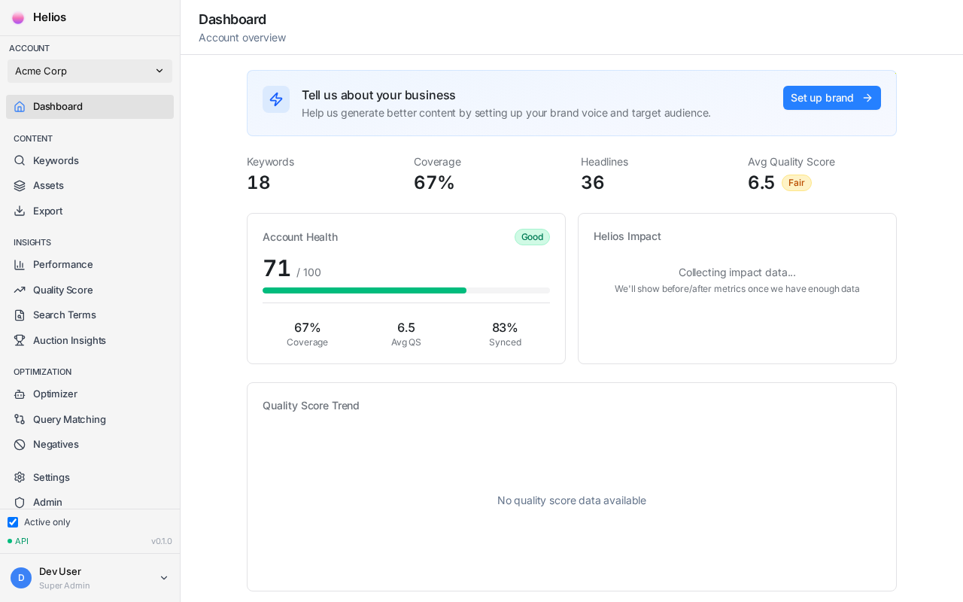963x602 pixels.
Task: Click the Negatives blocked-circle icon
Action: [x=20, y=444]
